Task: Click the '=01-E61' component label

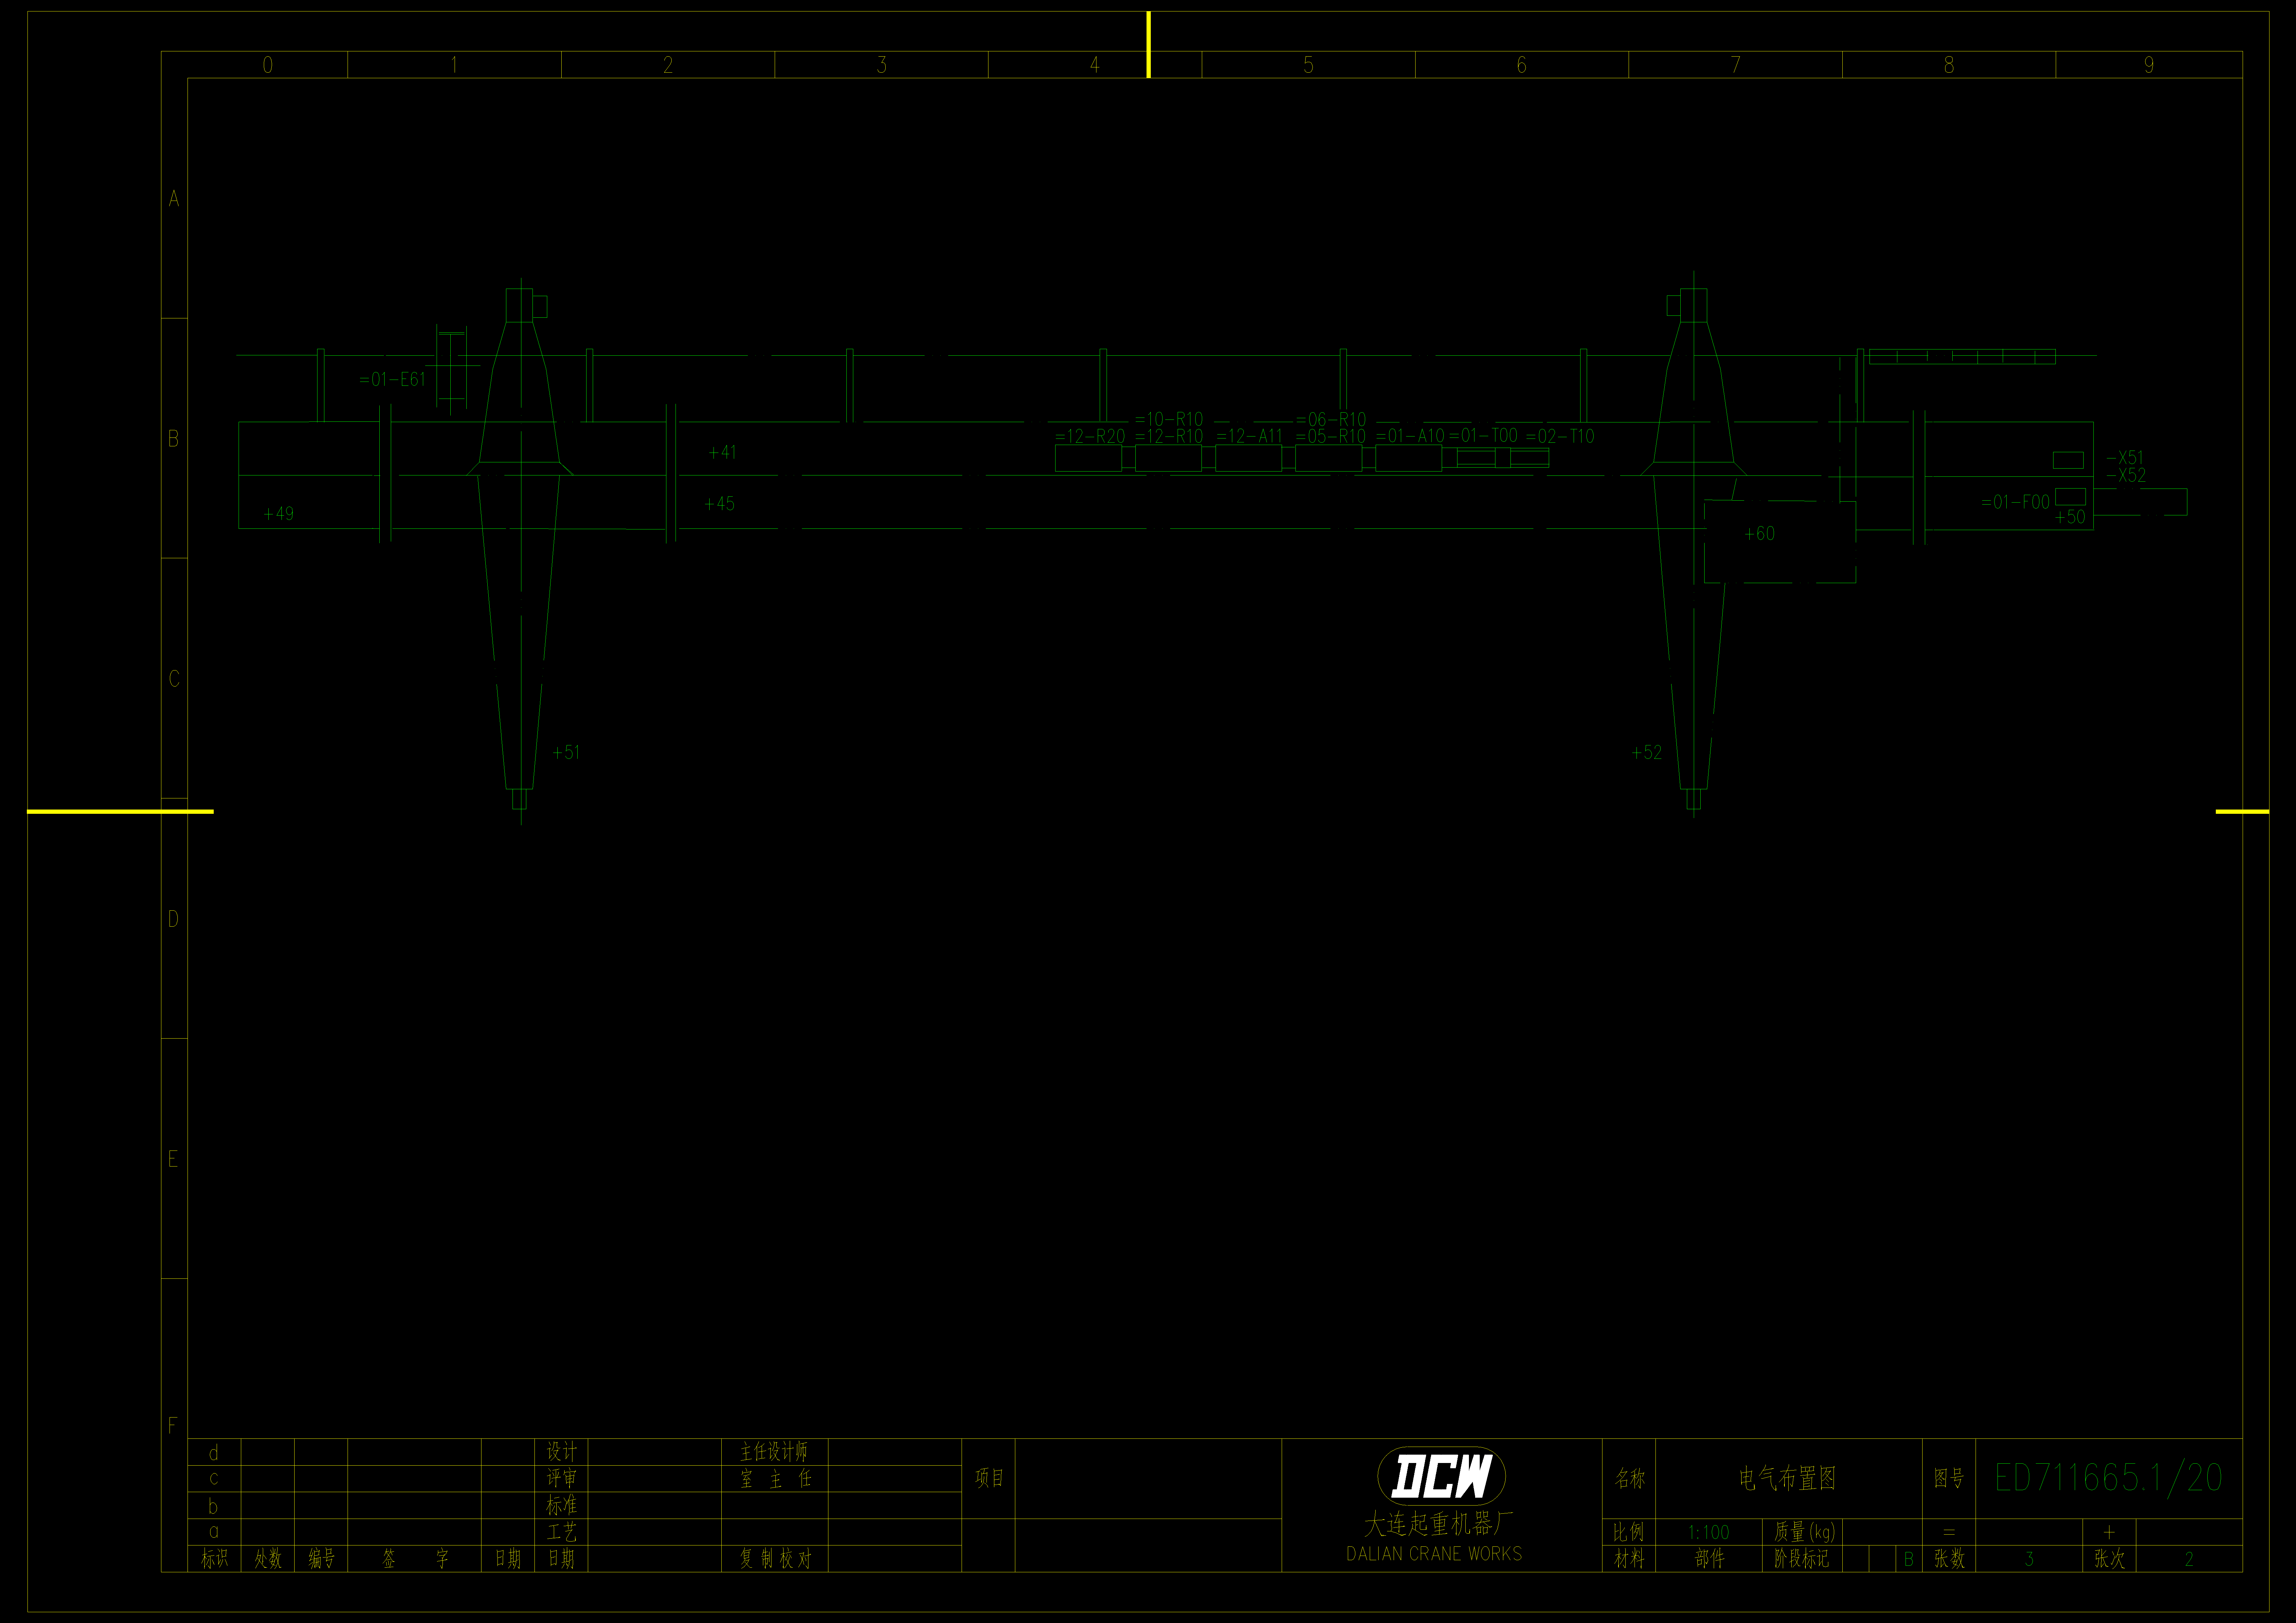Action: click(392, 380)
